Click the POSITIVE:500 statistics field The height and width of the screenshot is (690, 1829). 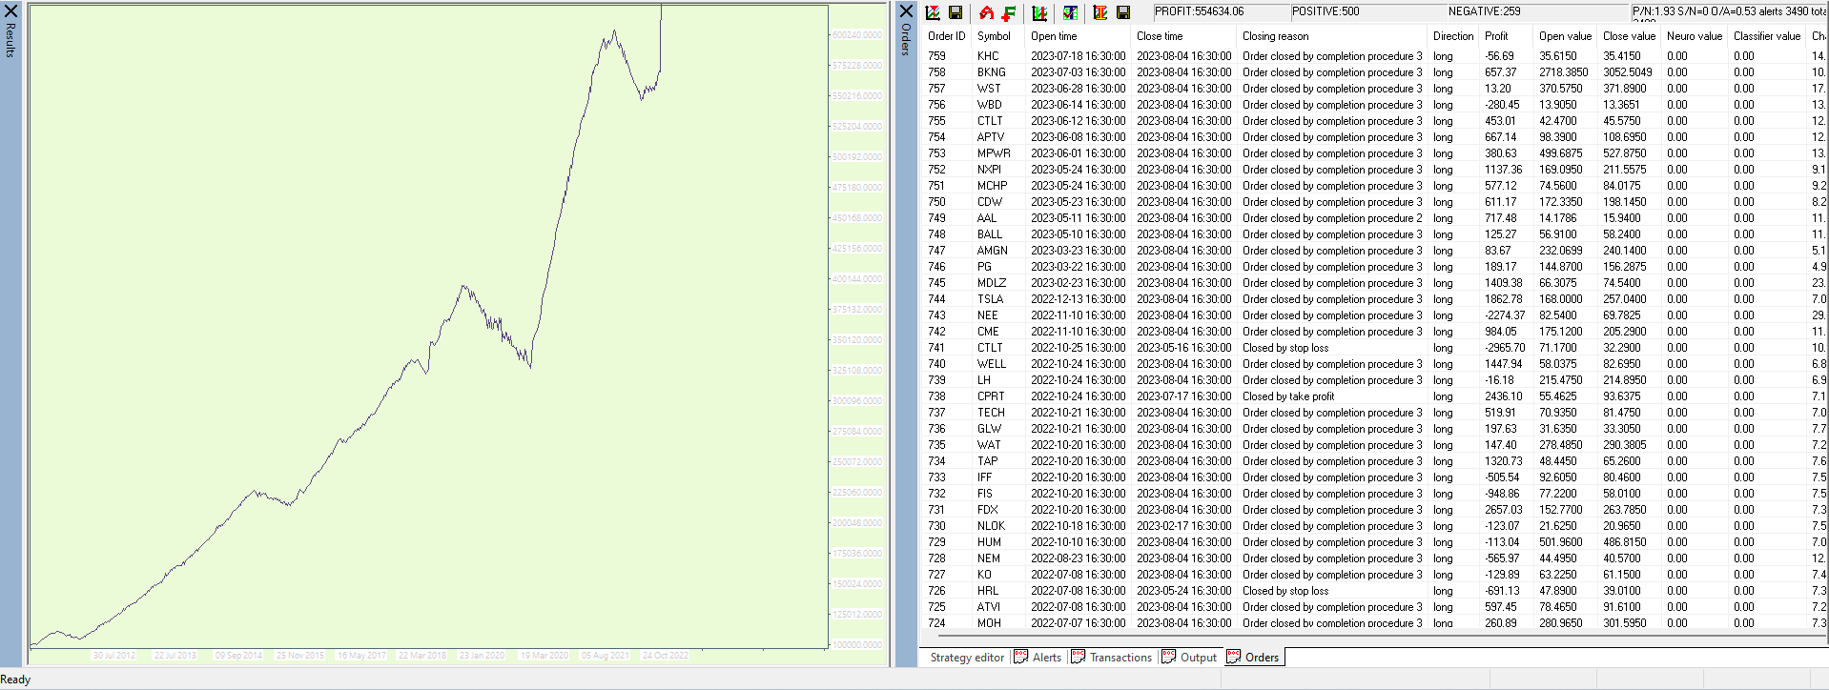click(x=1326, y=11)
